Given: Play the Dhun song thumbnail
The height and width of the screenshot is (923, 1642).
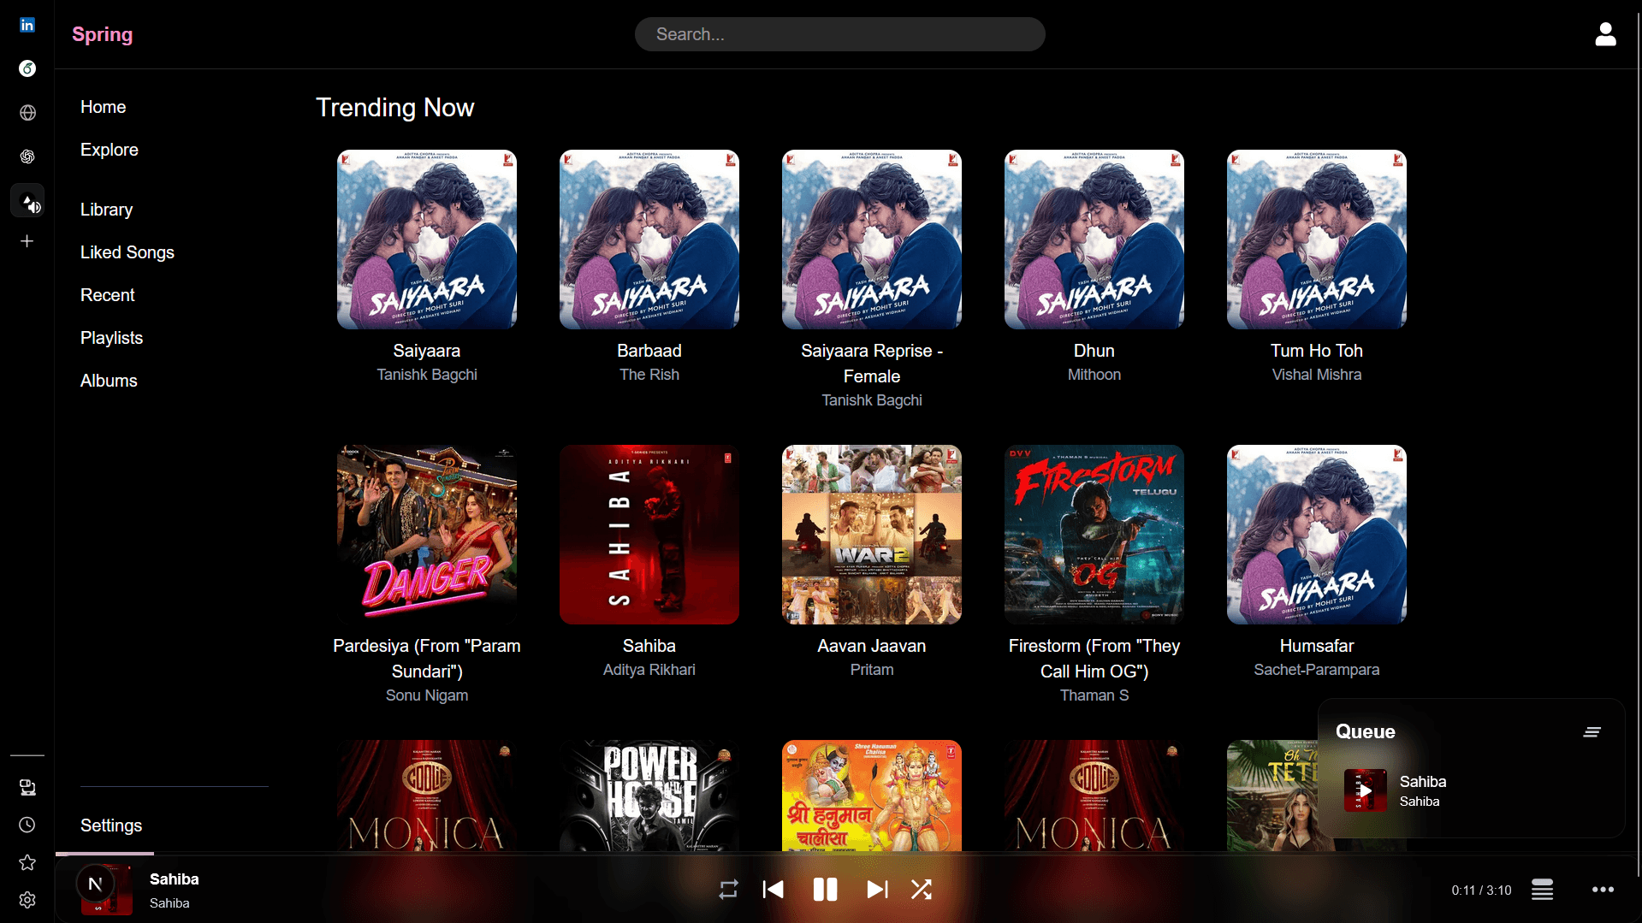Looking at the screenshot, I should point(1094,240).
